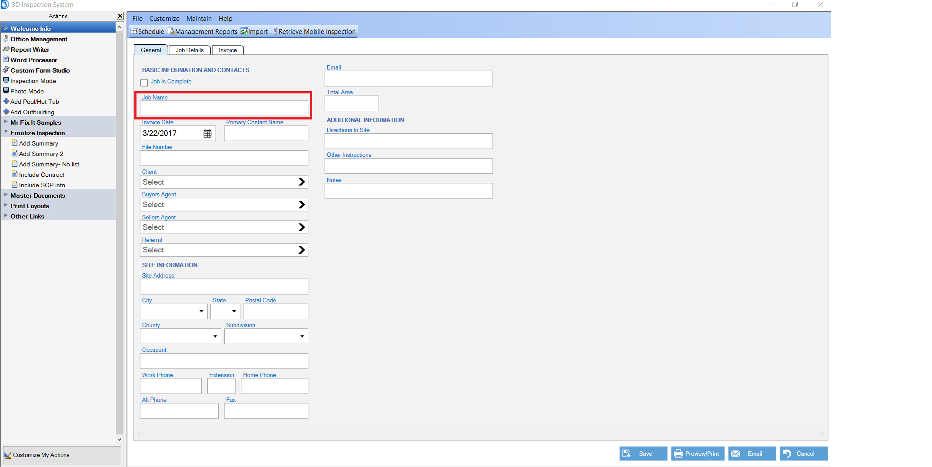Expand the Master Documents group
The image size is (932, 467).
[x=6, y=195]
